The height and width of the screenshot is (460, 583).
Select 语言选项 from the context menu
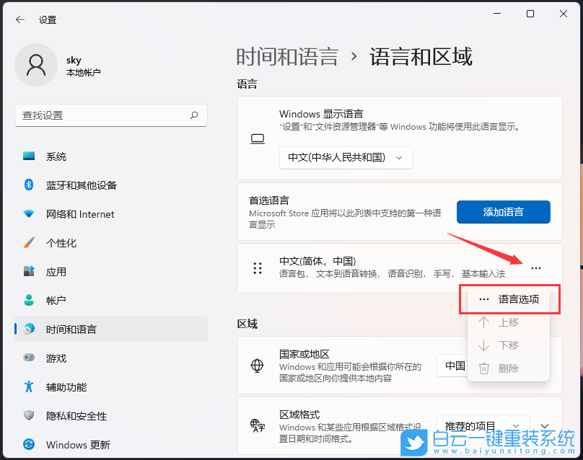509,298
